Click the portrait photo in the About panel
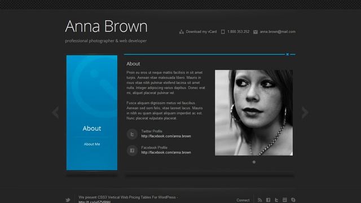Viewport: 361px width, 203px height. click(254, 113)
